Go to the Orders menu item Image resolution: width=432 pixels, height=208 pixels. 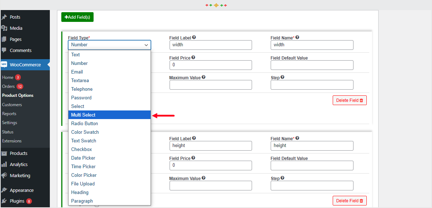pos(9,86)
